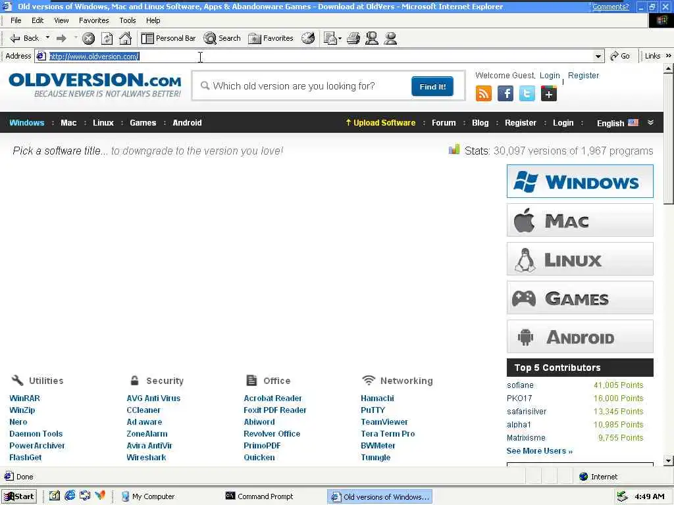Screen dimensions: 674x505
Task: Click the Mac platform banner
Action: pyautogui.click(x=580, y=220)
